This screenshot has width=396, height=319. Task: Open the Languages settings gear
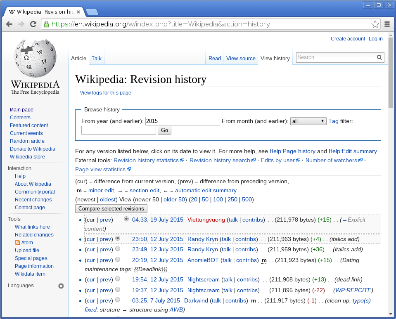[x=61, y=286]
